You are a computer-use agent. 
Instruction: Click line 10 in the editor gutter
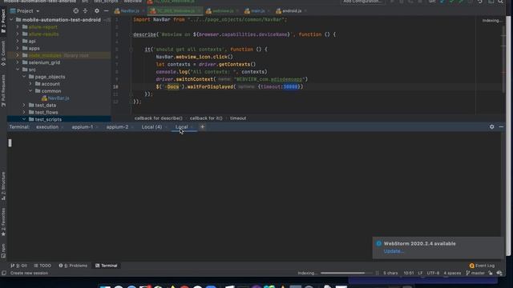point(115,87)
